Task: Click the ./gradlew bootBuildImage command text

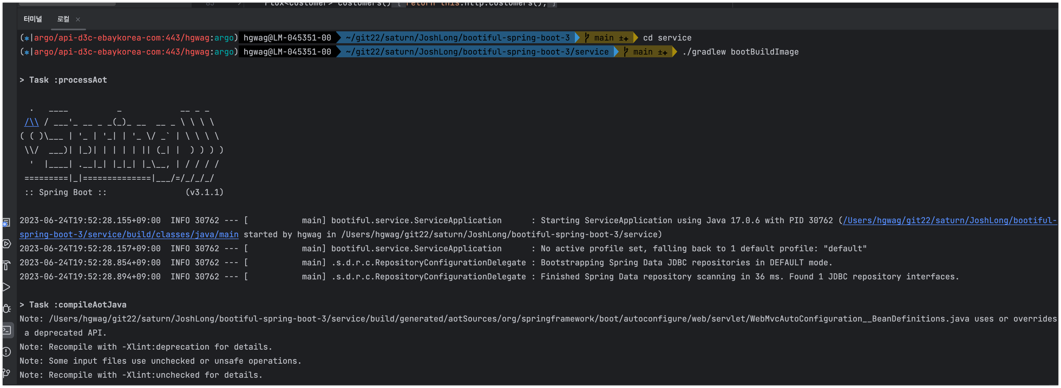Action: tap(740, 52)
